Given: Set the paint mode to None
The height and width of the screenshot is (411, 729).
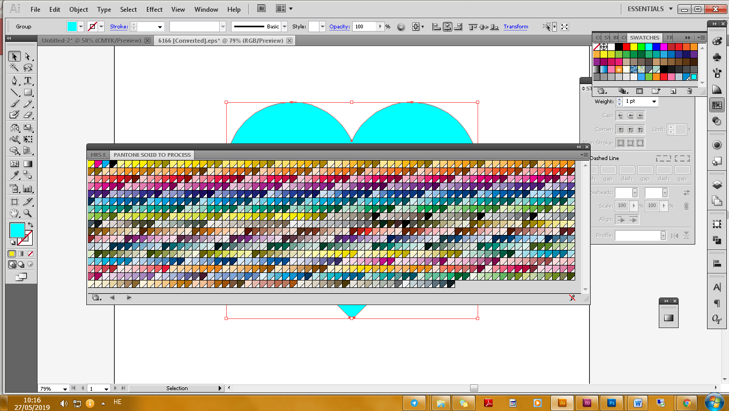Looking at the screenshot, I should click(x=31, y=254).
